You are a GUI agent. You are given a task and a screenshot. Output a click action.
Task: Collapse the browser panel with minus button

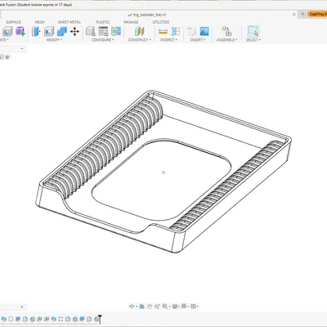(22, 48)
